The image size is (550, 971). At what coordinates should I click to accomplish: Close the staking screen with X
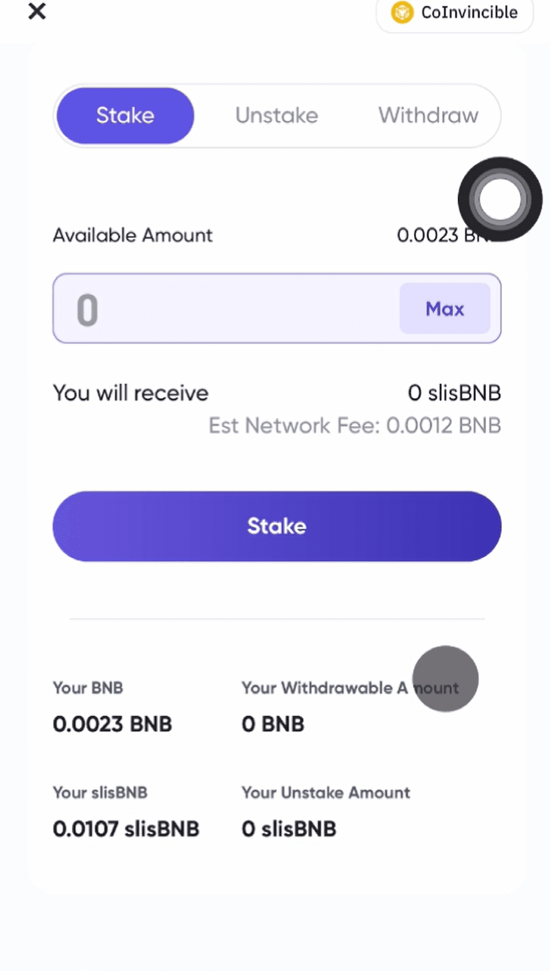37,11
